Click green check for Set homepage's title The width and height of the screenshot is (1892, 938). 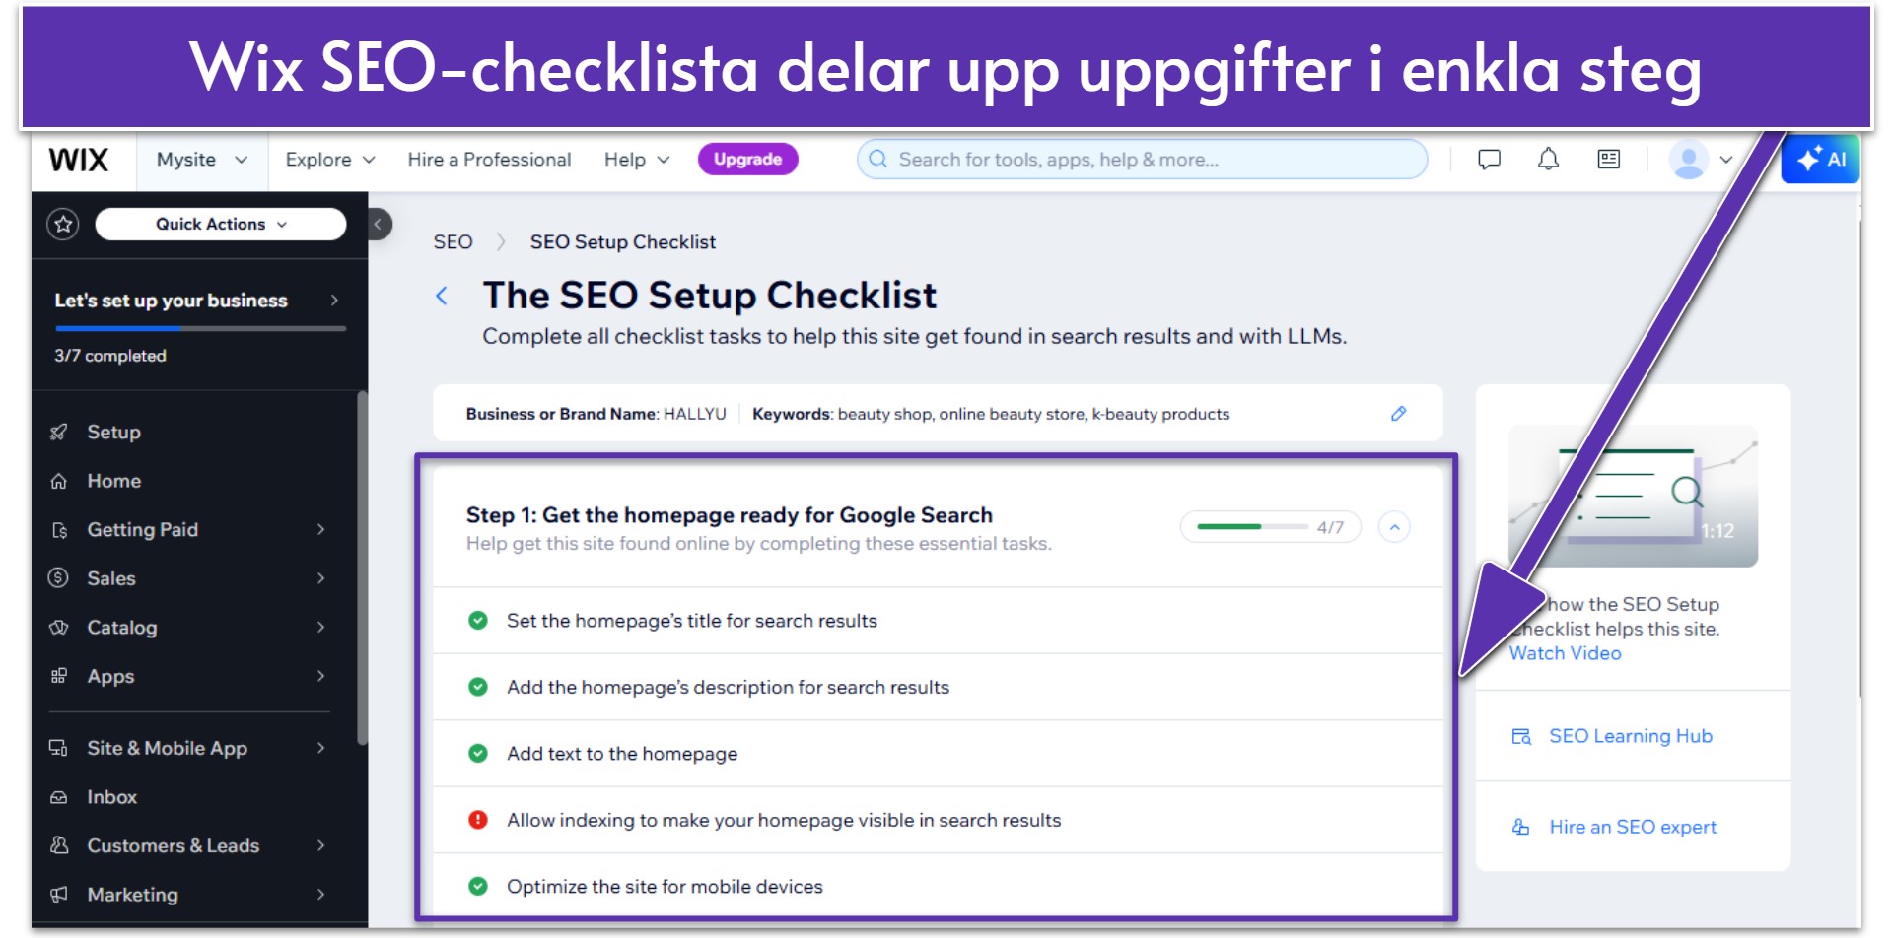point(478,621)
